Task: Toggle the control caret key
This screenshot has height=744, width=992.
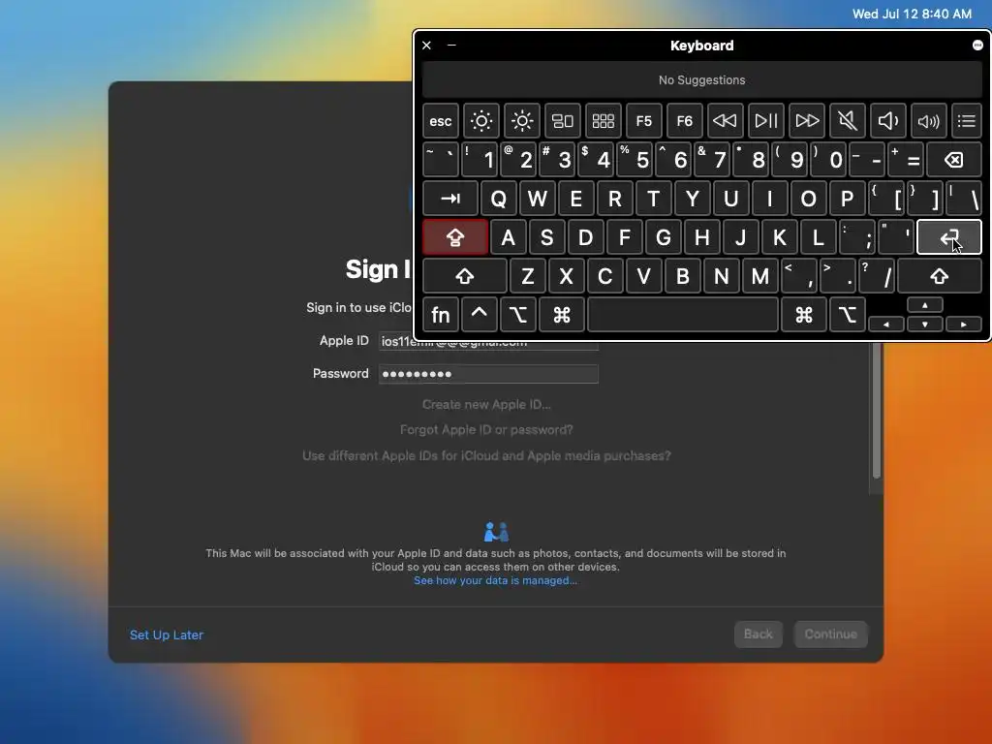Action: coord(479,315)
